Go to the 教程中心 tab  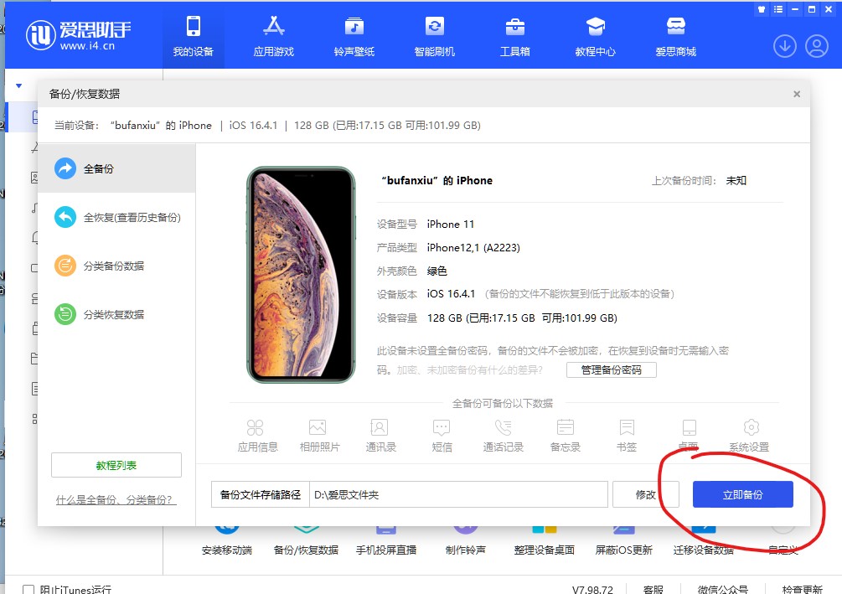click(x=595, y=37)
